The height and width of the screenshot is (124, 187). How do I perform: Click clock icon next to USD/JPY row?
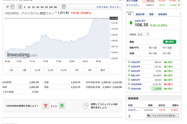pos(129,62)
